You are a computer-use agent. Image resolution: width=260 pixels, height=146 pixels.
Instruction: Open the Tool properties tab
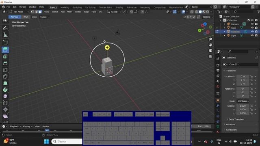[218, 58]
